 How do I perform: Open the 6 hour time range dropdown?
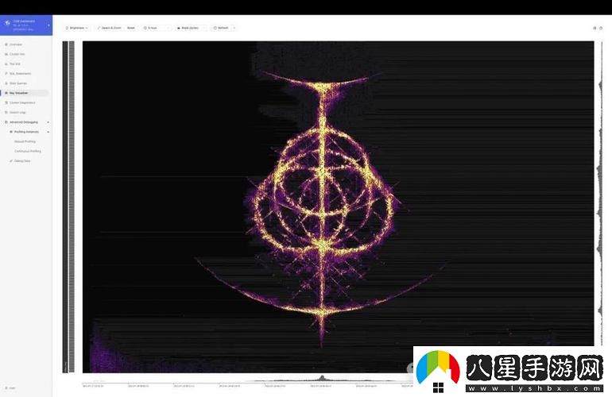[x=157, y=28]
